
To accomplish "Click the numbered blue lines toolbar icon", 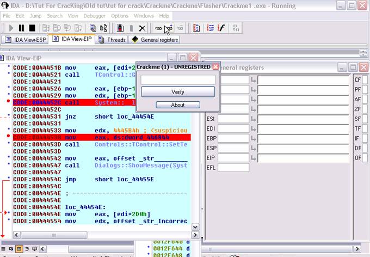I will [x=210, y=28].
